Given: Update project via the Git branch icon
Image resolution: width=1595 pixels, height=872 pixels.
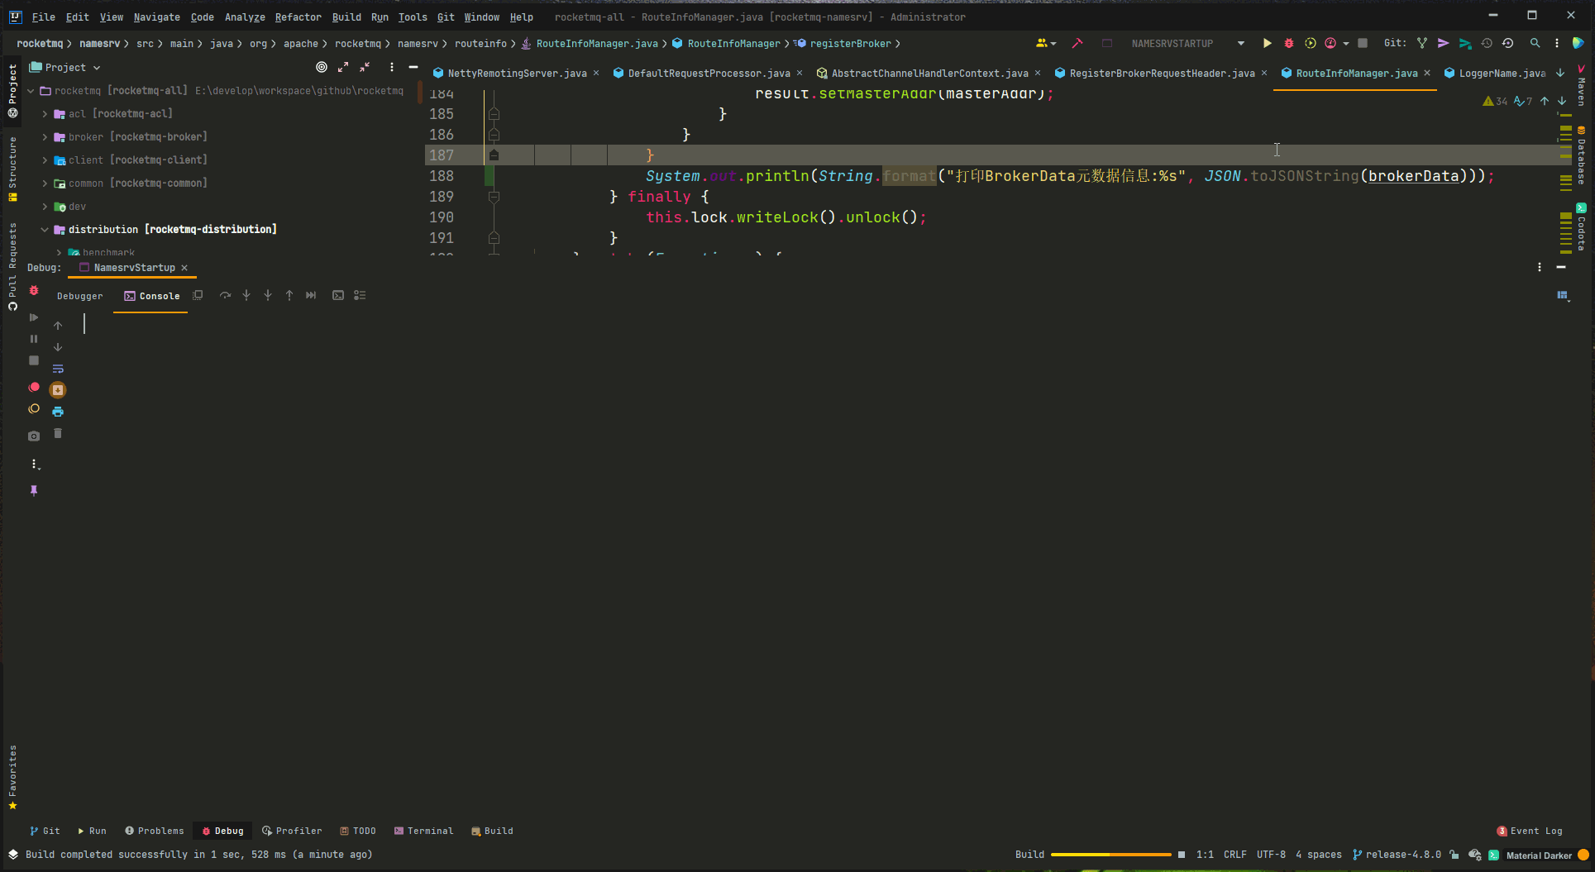Looking at the screenshot, I should [1421, 43].
